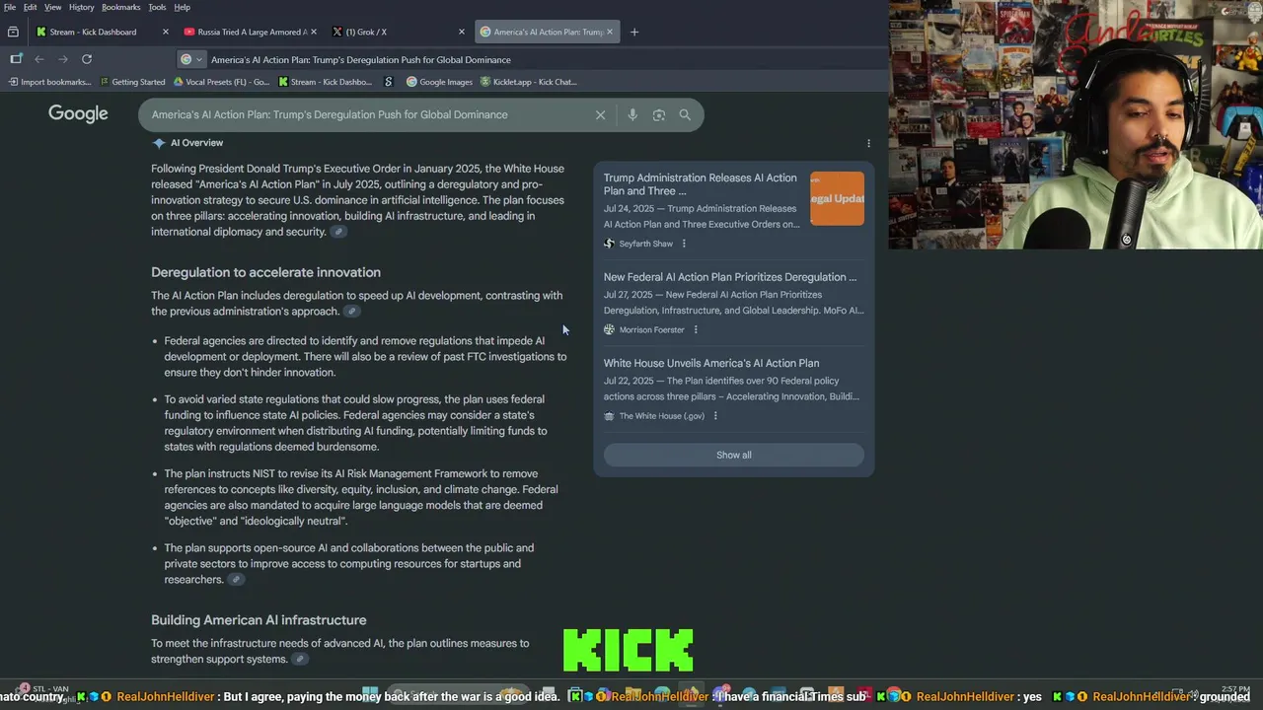This screenshot has height=710, width=1263.
Task: Open source link after strengthen support systems
Action: pos(300,660)
